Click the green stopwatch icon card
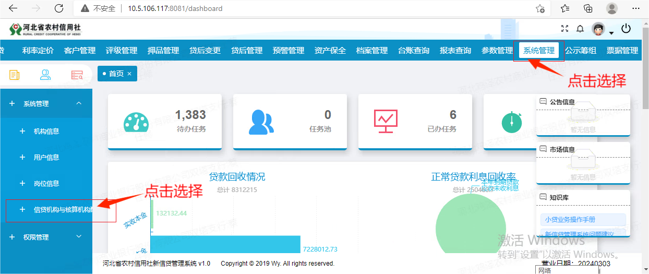 point(512,122)
